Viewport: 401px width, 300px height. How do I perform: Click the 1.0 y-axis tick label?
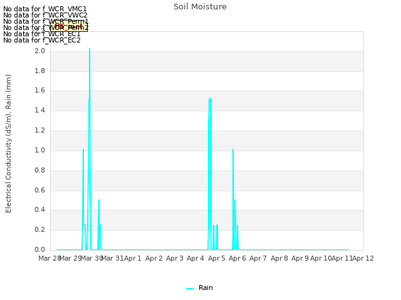[39, 150]
